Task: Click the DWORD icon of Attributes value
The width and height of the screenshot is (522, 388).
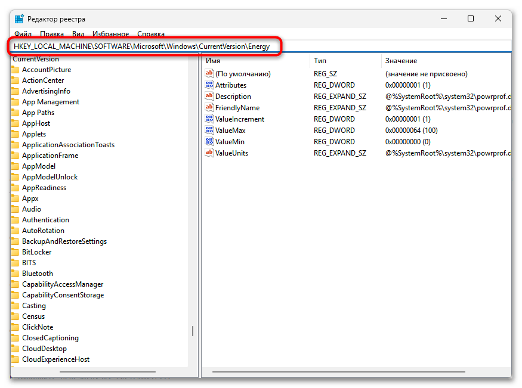Action: click(x=209, y=85)
